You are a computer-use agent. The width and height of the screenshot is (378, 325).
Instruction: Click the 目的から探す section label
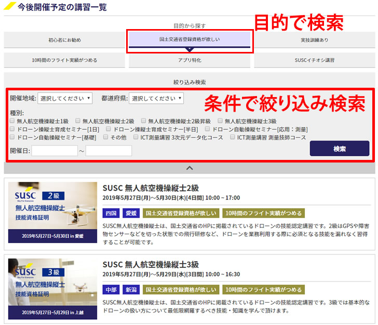click(x=190, y=26)
